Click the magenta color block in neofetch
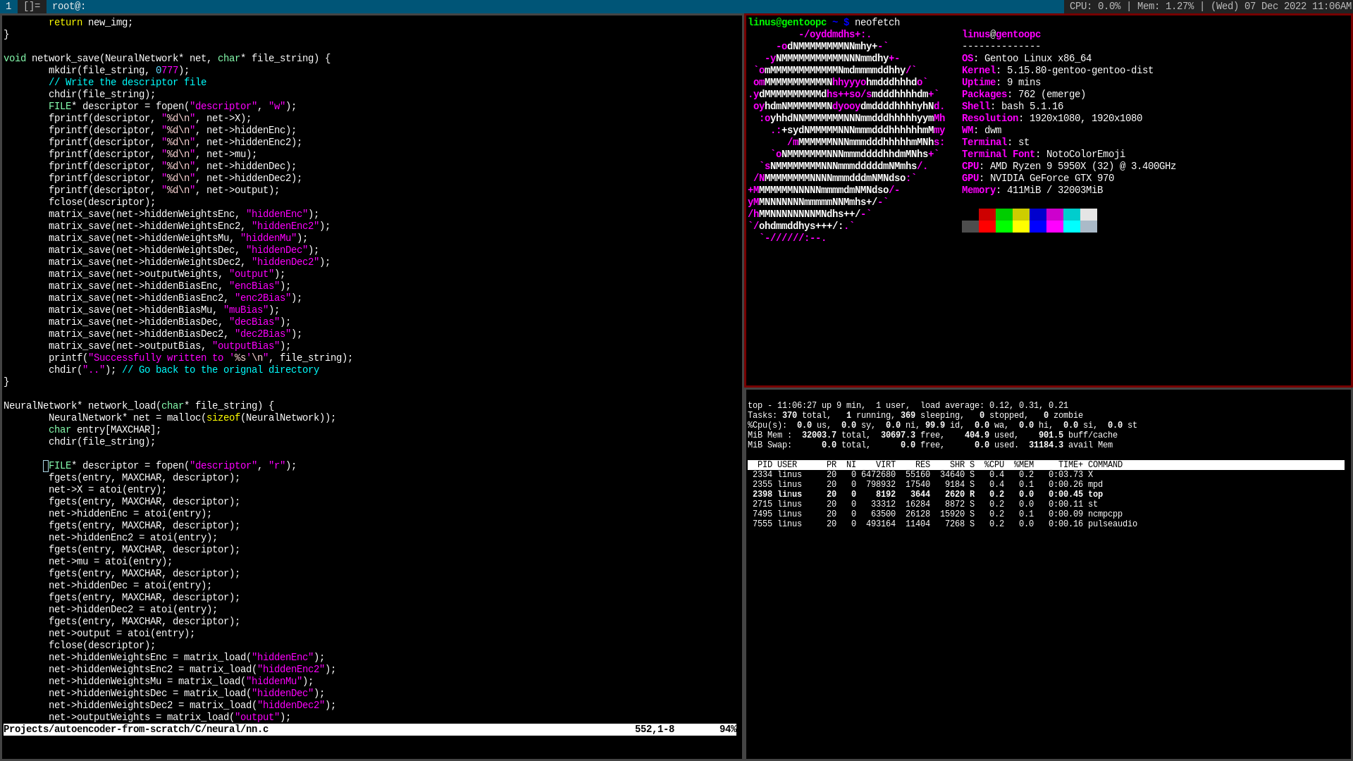This screenshot has height=761, width=1353. [x=1054, y=221]
